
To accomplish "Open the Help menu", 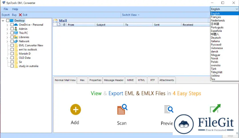I will point(15,9).
